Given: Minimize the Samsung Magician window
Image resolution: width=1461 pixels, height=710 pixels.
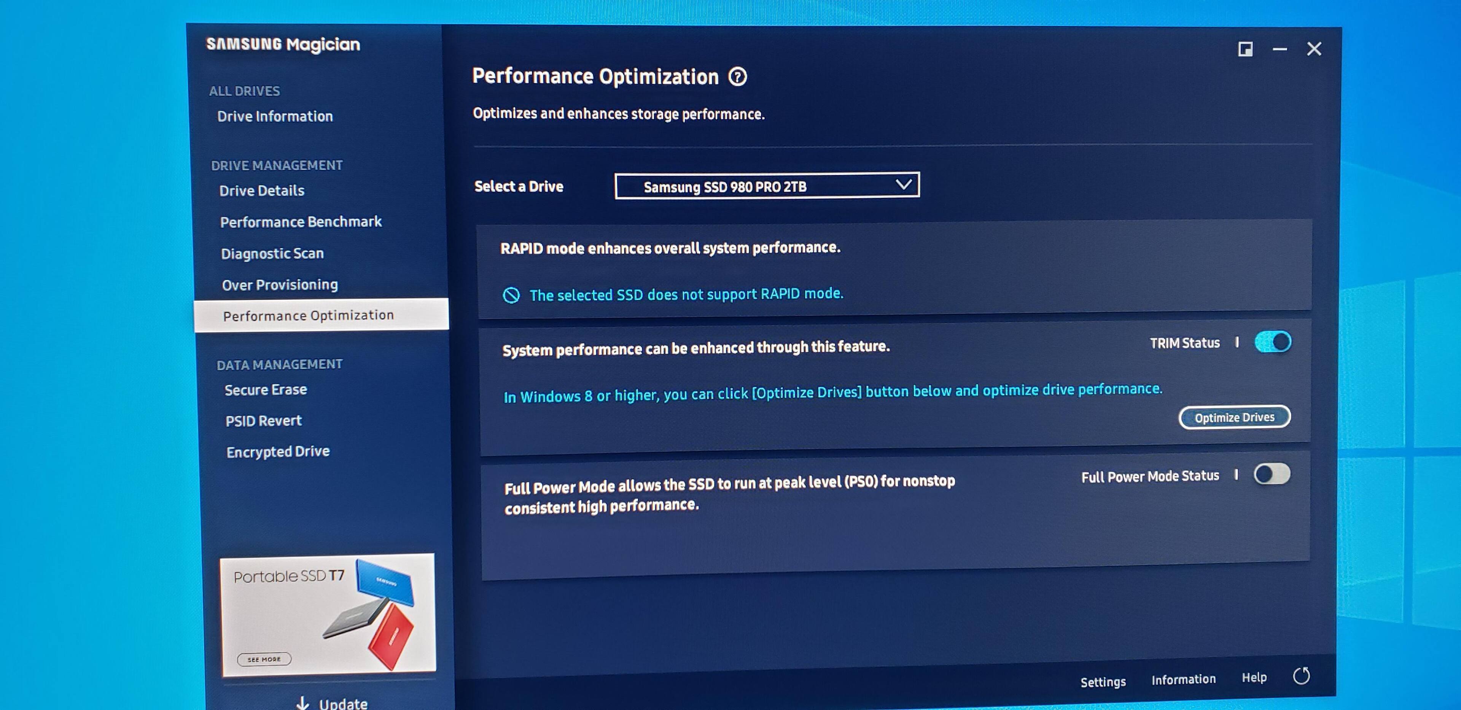Looking at the screenshot, I should click(1280, 49).
